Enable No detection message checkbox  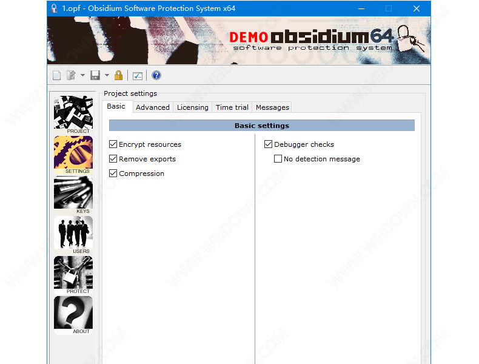coord(278,159)
